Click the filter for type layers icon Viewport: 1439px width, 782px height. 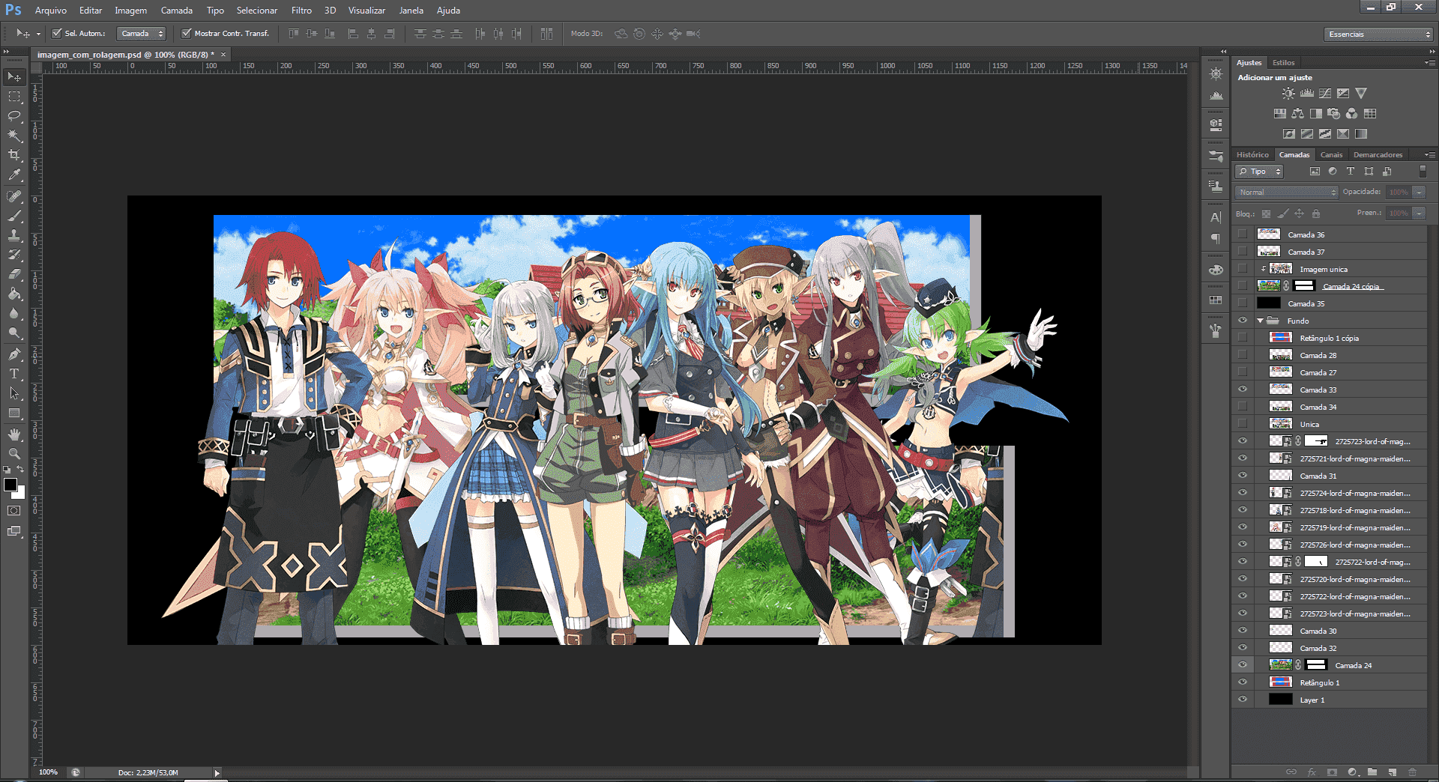point(1351,172)
